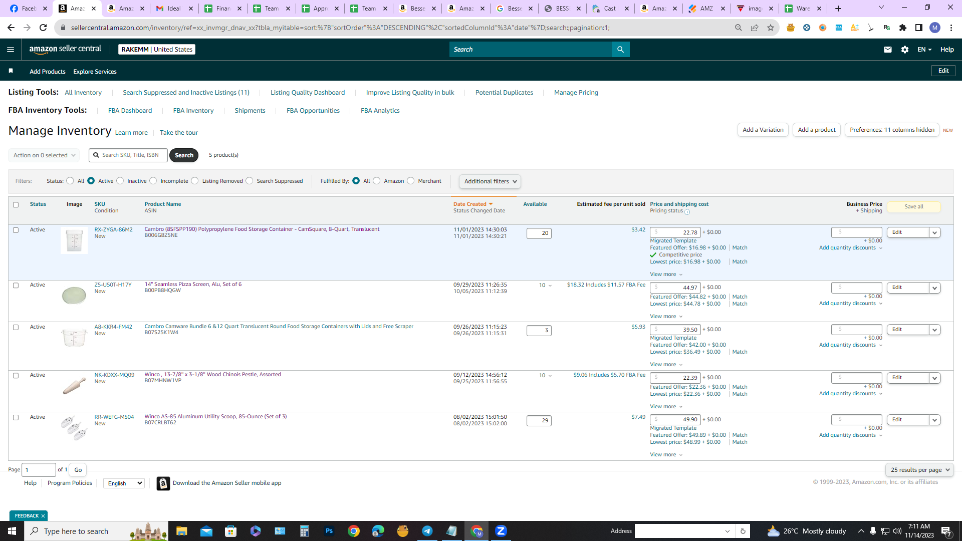Screen dimensions: 962x541
Task: Click the Add a product button
Action: (x=817, y=130)
